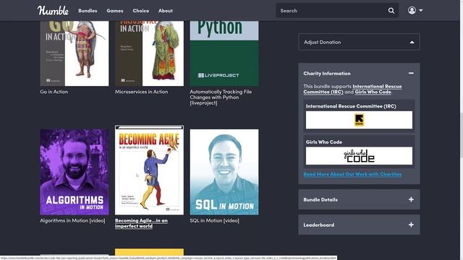Open the Games menu

115,11
